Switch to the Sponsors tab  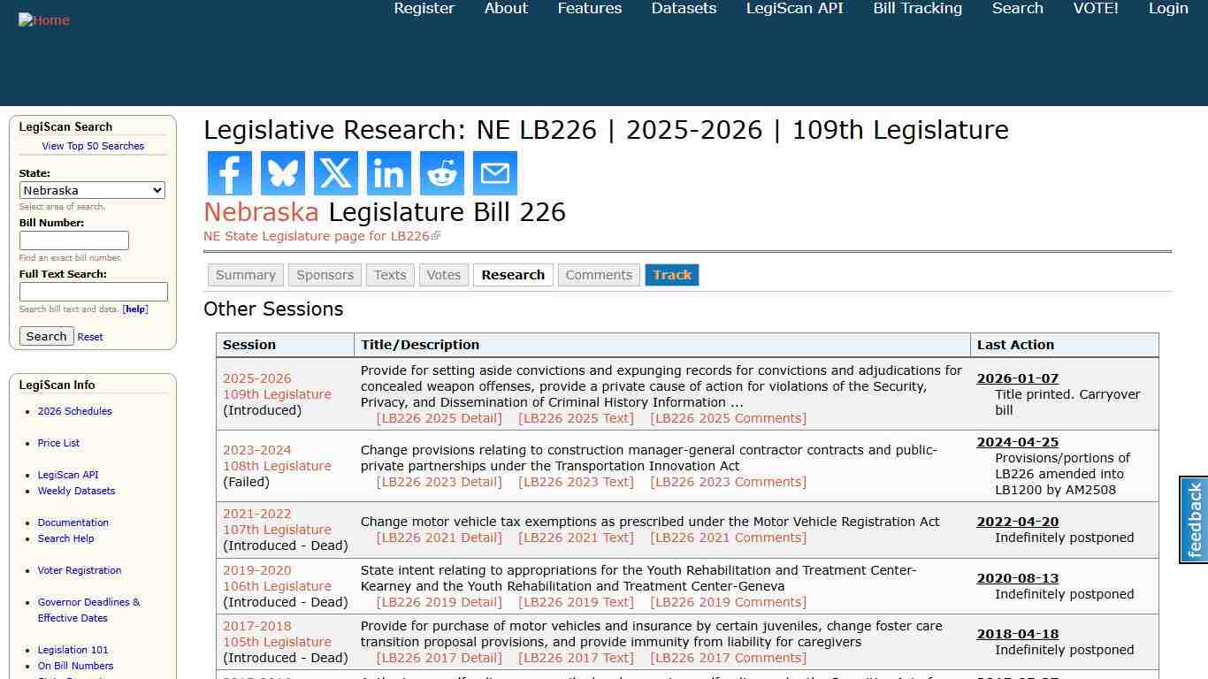click(325, 275)
